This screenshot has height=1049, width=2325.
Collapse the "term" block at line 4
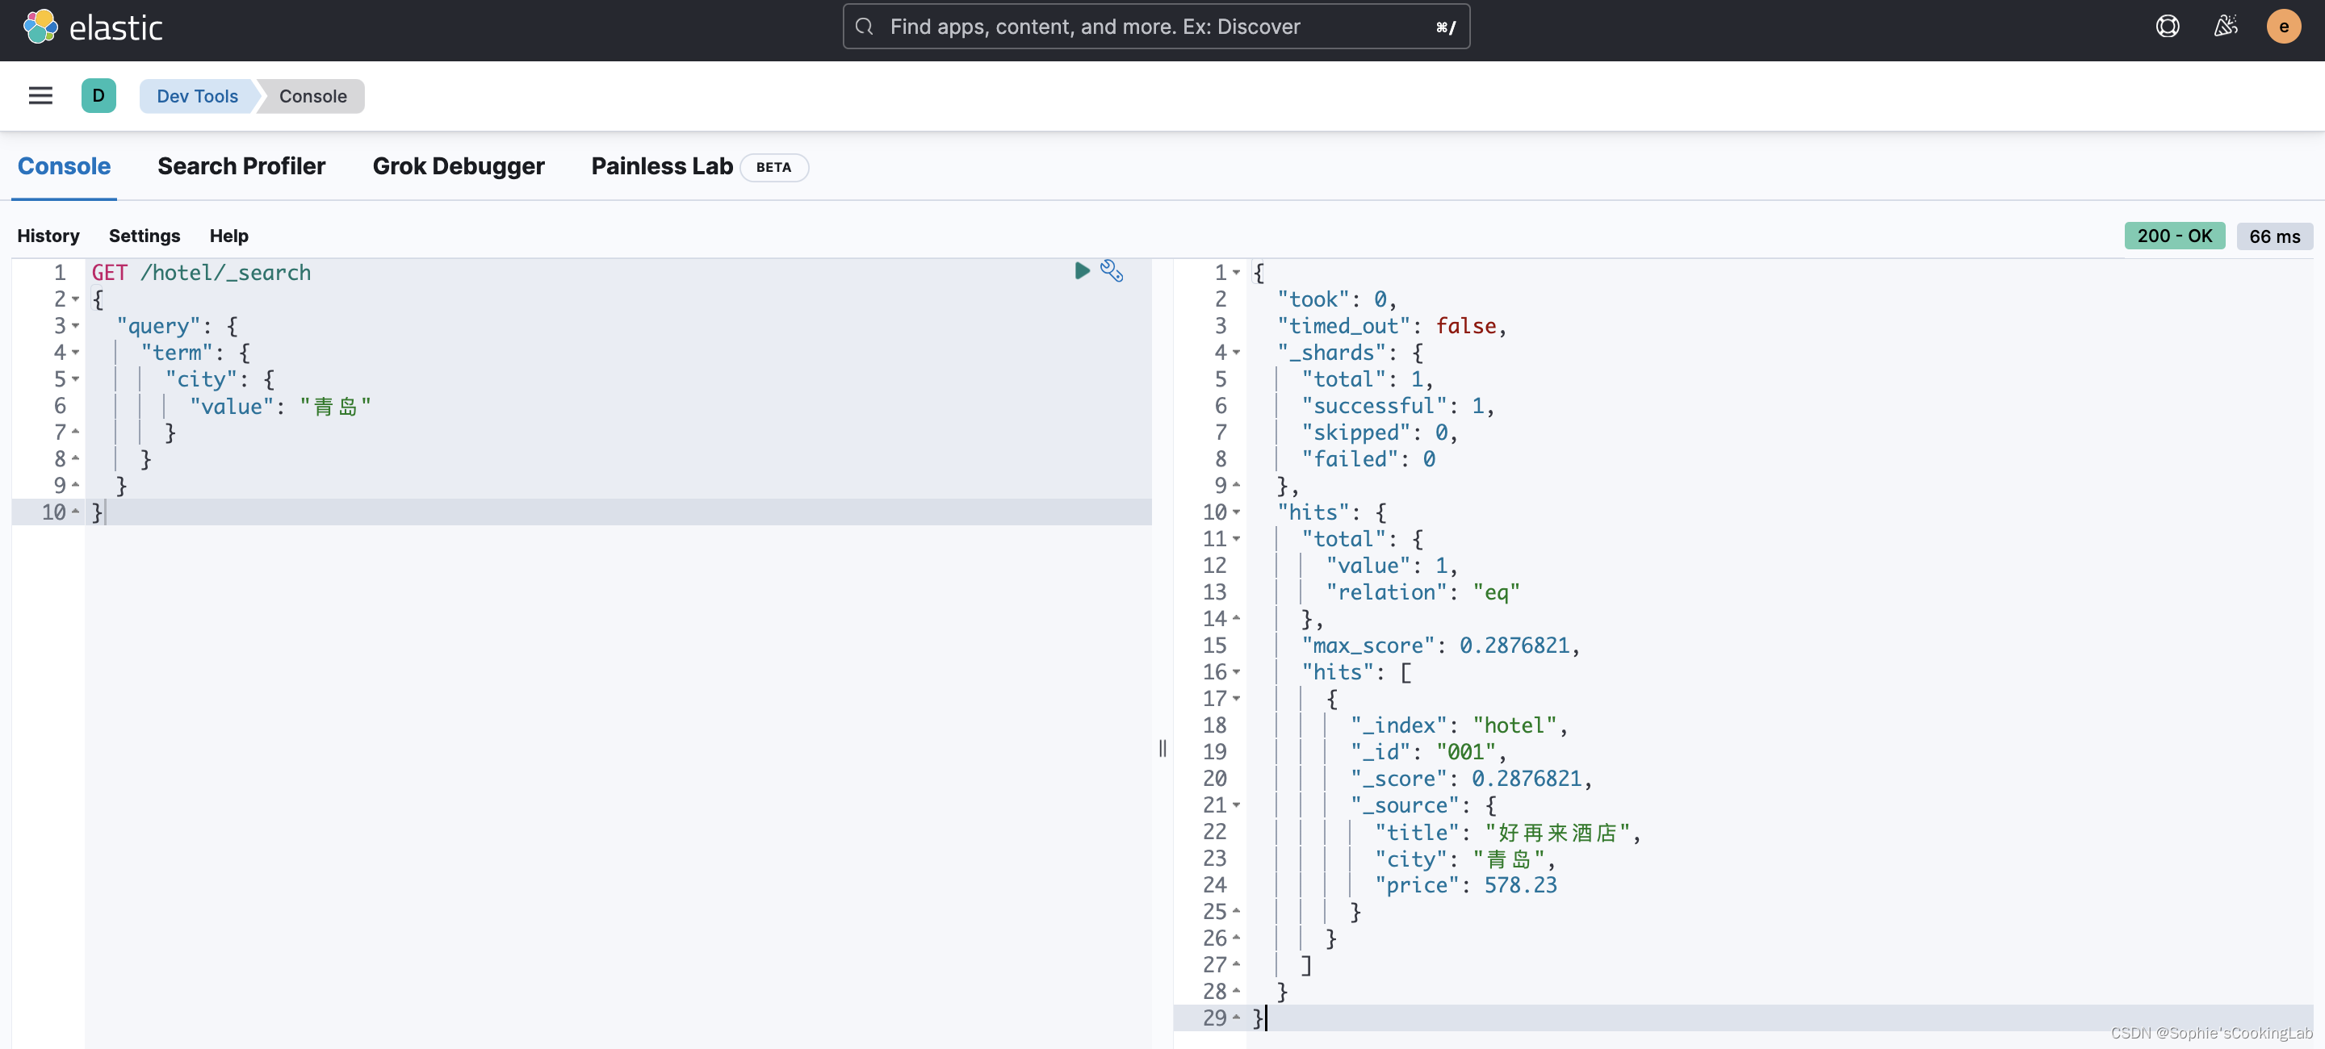[x=76, y=353]
